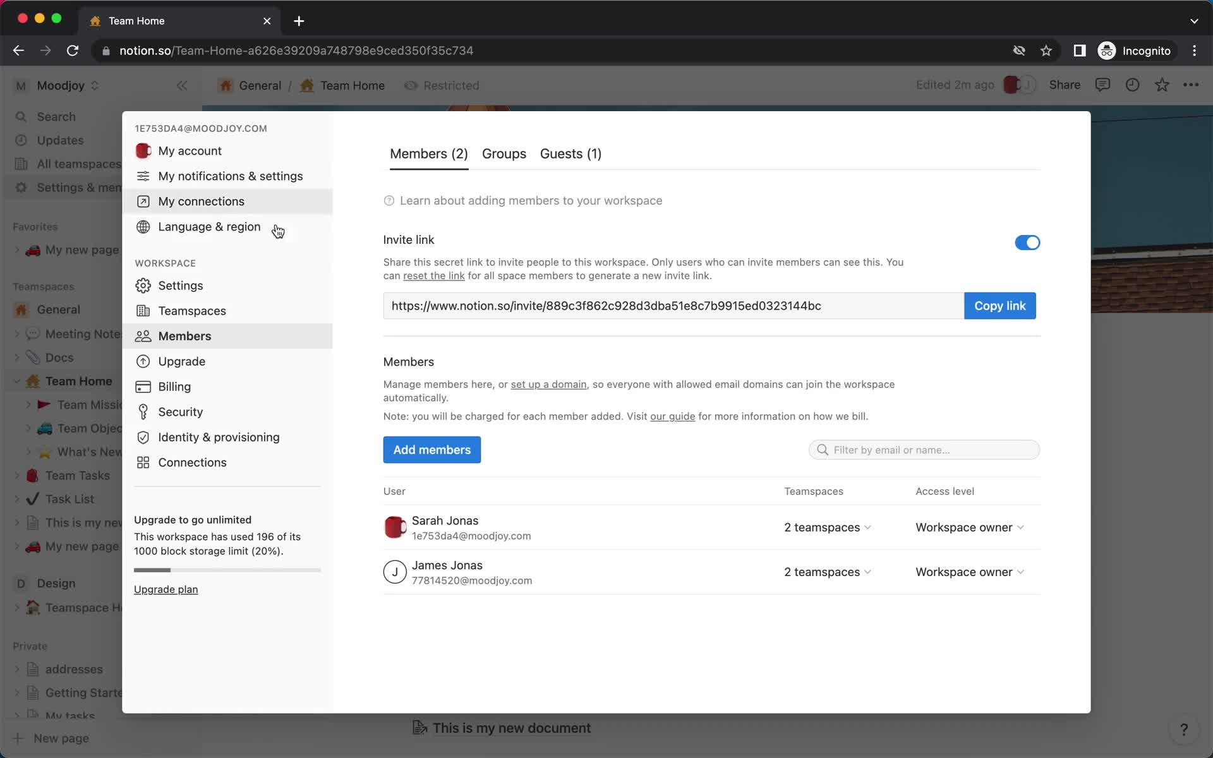Click New page at sidebar bottom
Image resolution: width=1213 pixels, height=758 pixels.
[x=52, y=738]
